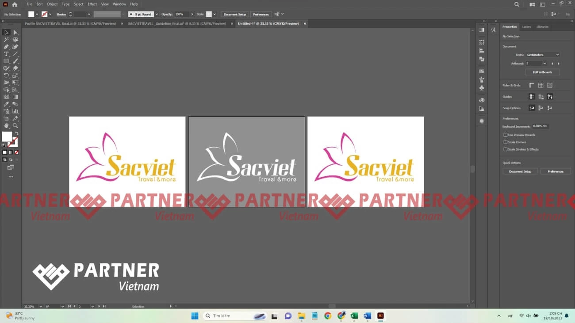Open the Symbols panel club icon
The height and width of the screenshot is (323, 575).
(482, 88)
